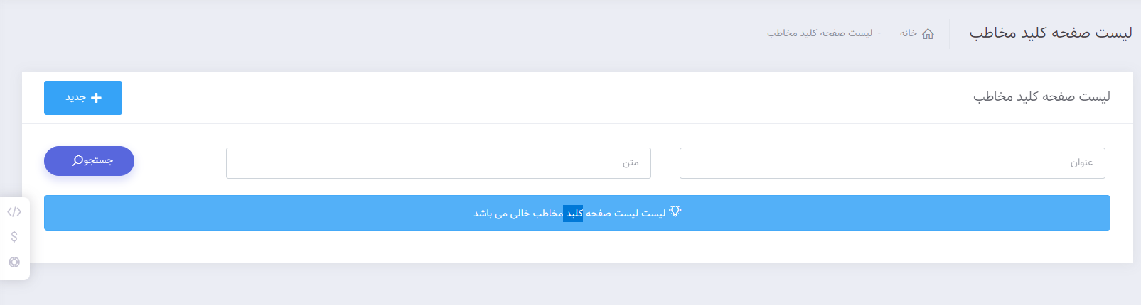Click the لیست صفحه کلید مخاطب breadcrumb item
Viewport: 1141px width, 305px height.
[x=819, y=33]
